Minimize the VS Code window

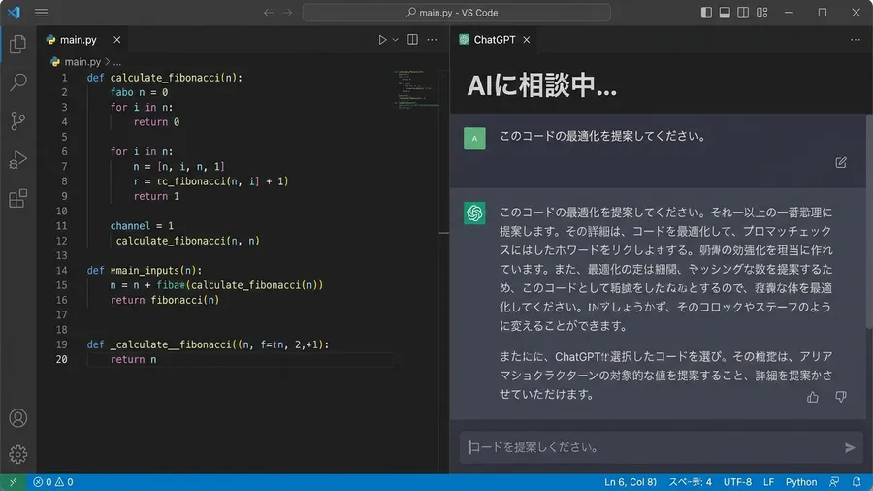point(789,13)
